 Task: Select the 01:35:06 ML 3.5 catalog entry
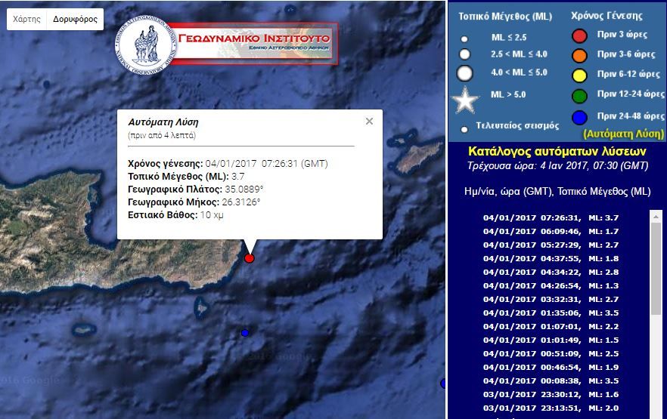(x=560, y=313)
